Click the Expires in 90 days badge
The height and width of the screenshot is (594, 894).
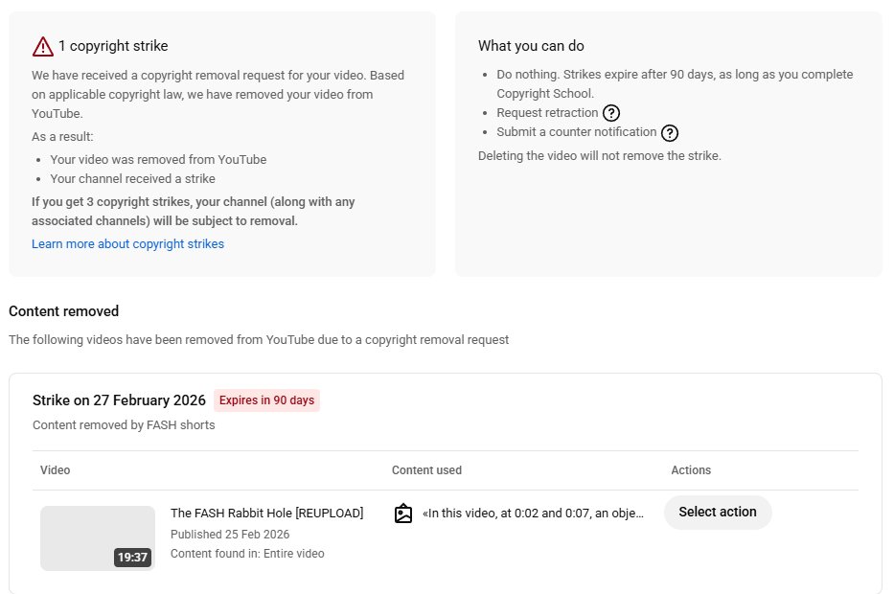click(266, 400)
